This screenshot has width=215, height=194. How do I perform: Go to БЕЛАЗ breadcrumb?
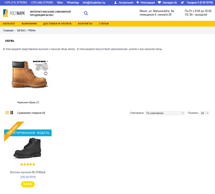(21, 30)
